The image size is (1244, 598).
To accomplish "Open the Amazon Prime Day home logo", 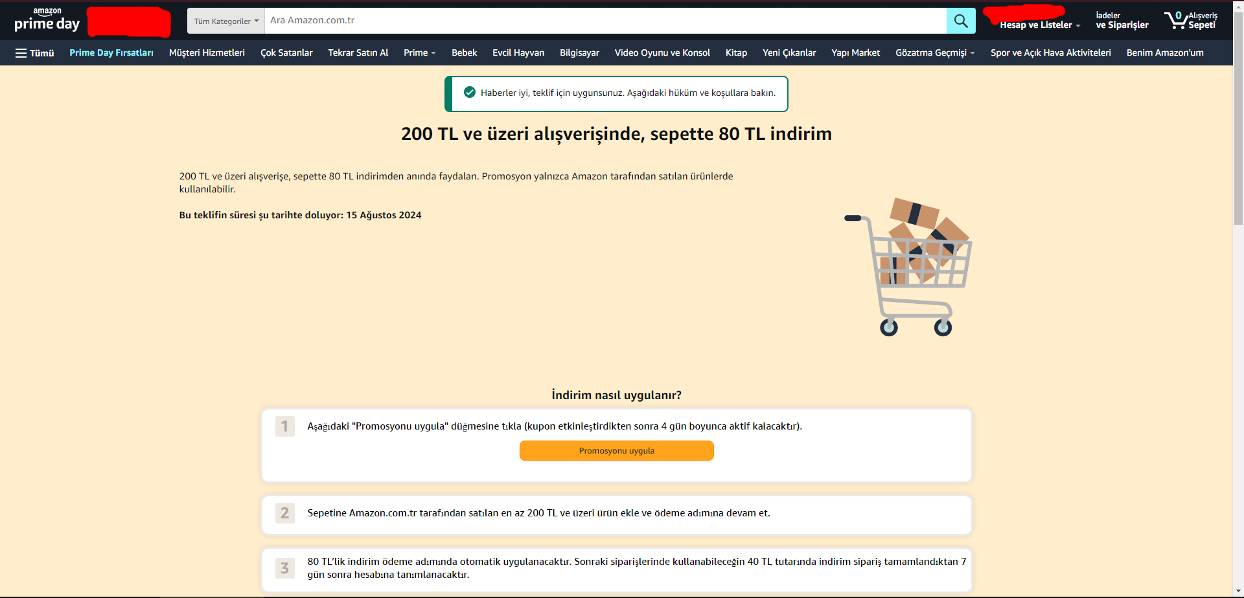I will click(x=47, y=21).
